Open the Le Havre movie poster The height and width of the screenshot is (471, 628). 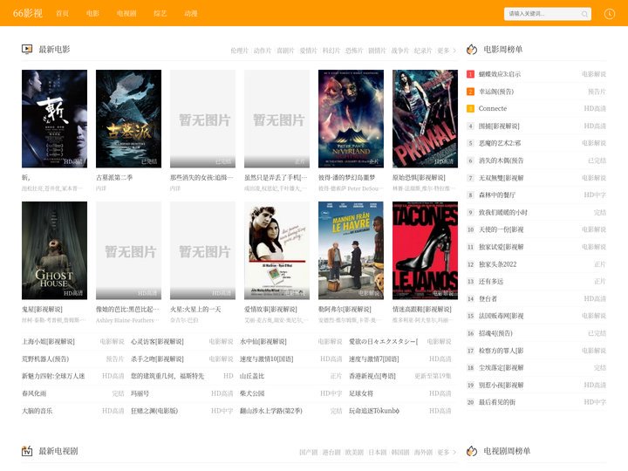(351, 250)
